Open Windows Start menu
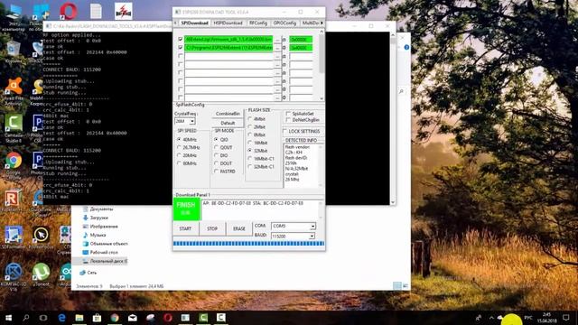Screen dimensions: 578x325 pyautogui.click(x=8, y=318)
